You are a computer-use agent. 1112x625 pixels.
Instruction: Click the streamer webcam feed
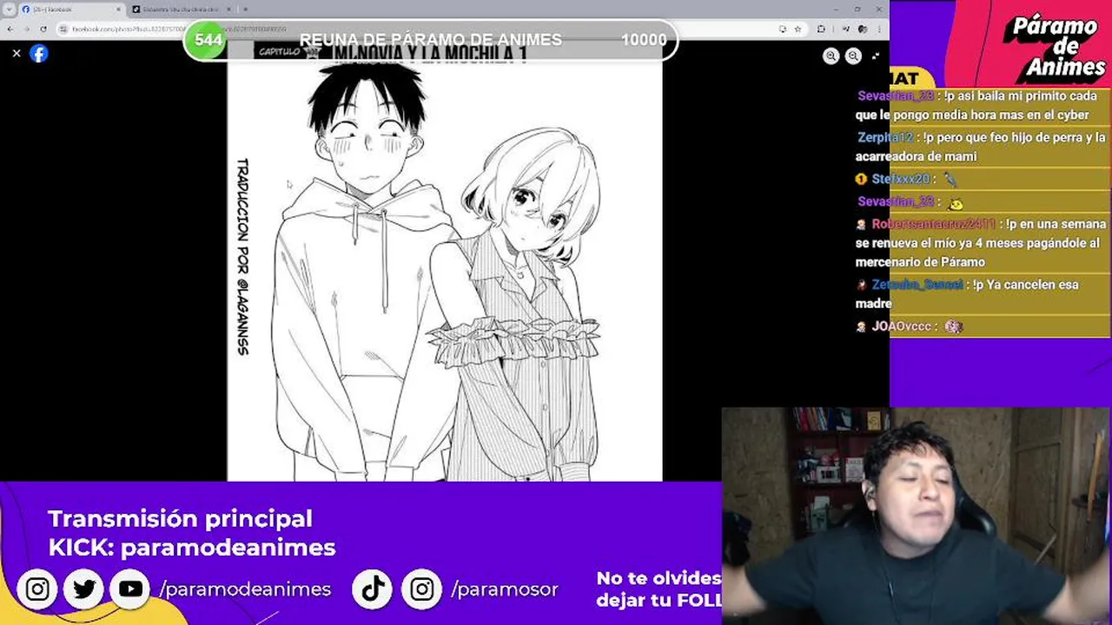pyautogui.click(x=917, y=516)
